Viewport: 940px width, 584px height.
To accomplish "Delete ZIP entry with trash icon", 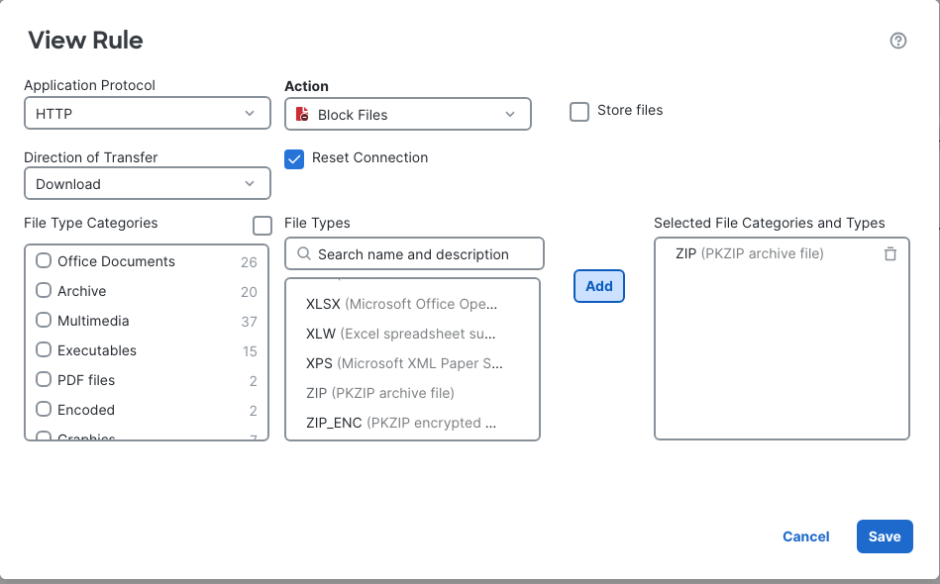I will [x=890, y=254].
